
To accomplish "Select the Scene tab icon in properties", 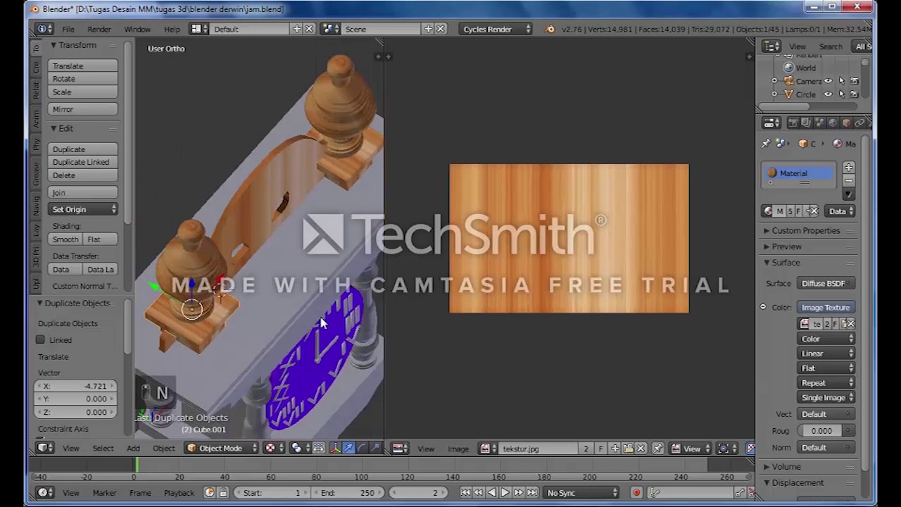I will click(820, 123).
